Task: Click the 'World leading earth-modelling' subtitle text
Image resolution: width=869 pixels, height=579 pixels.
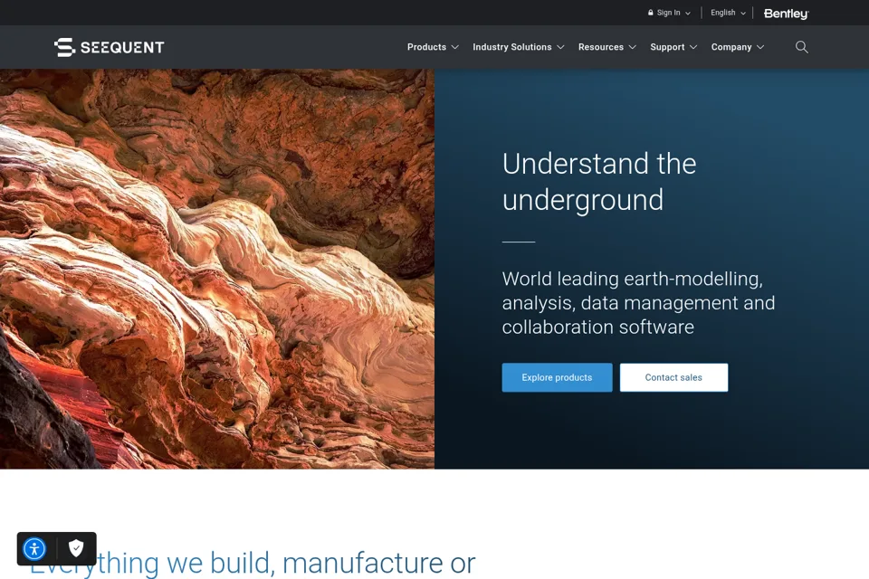Action: 638,302
